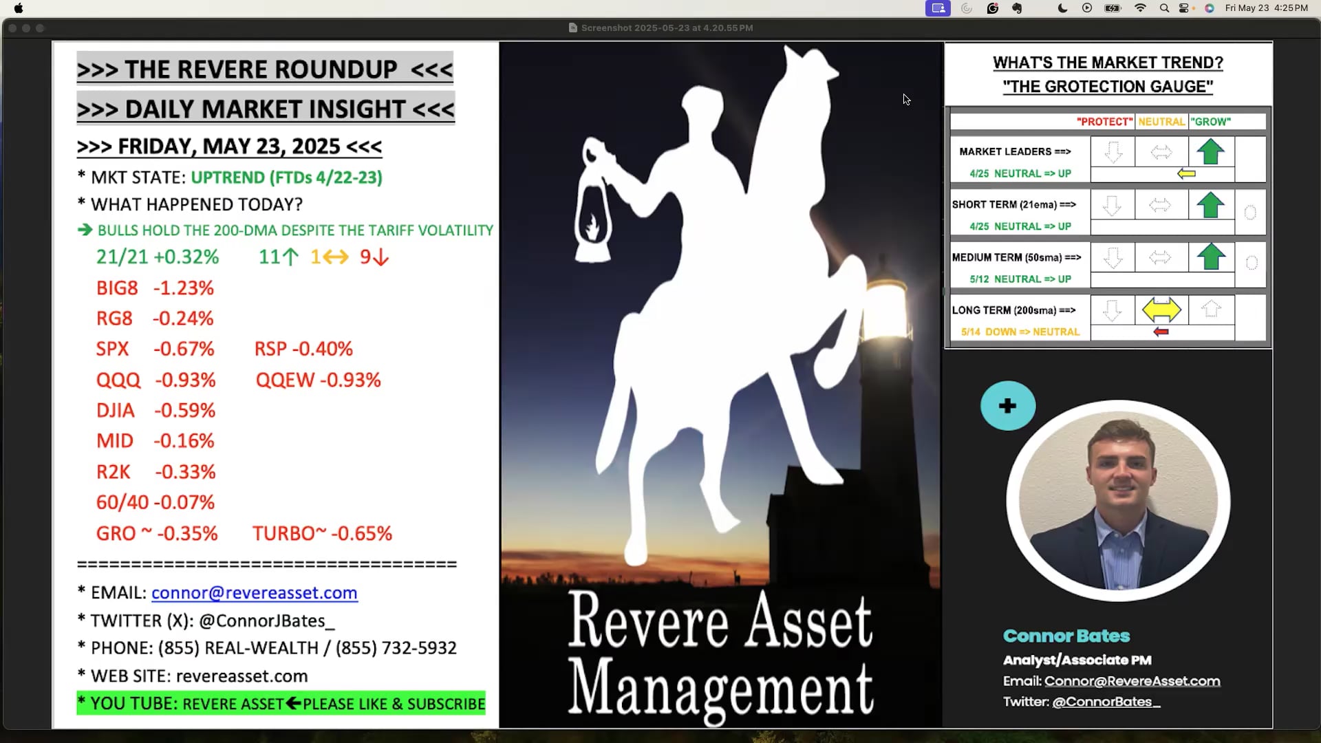Viewport: 1321px width, 743px height.
Task: Click Connor Bates profile photo
Action: pos(1118,501)
